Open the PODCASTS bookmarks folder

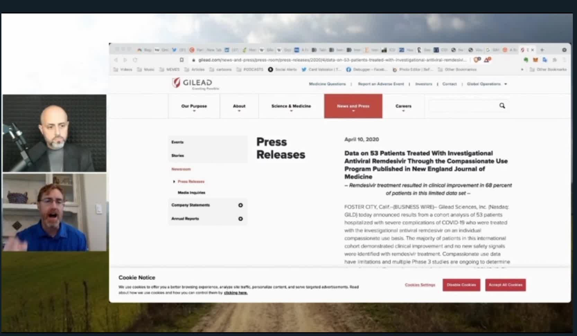250,69
